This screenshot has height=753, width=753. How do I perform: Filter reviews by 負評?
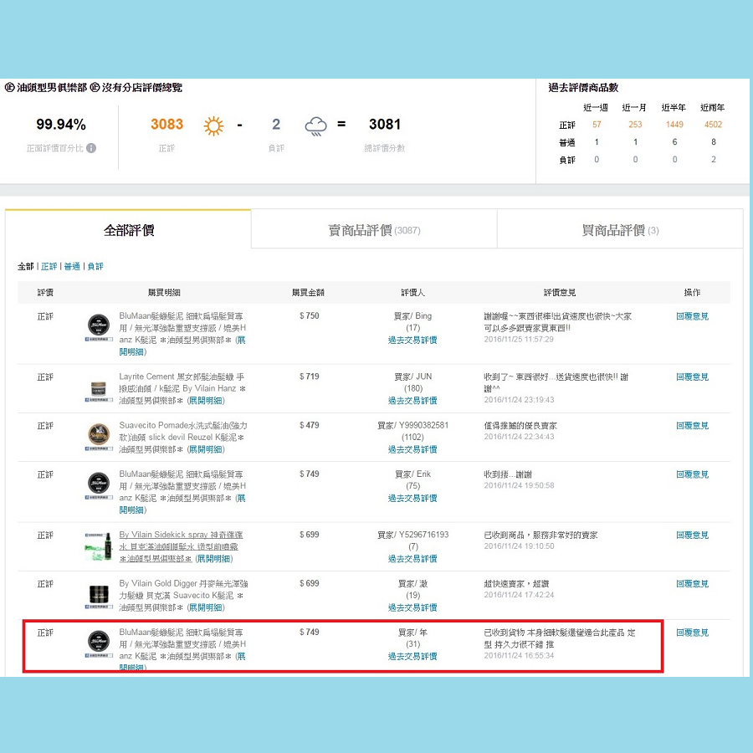(95, 266)
